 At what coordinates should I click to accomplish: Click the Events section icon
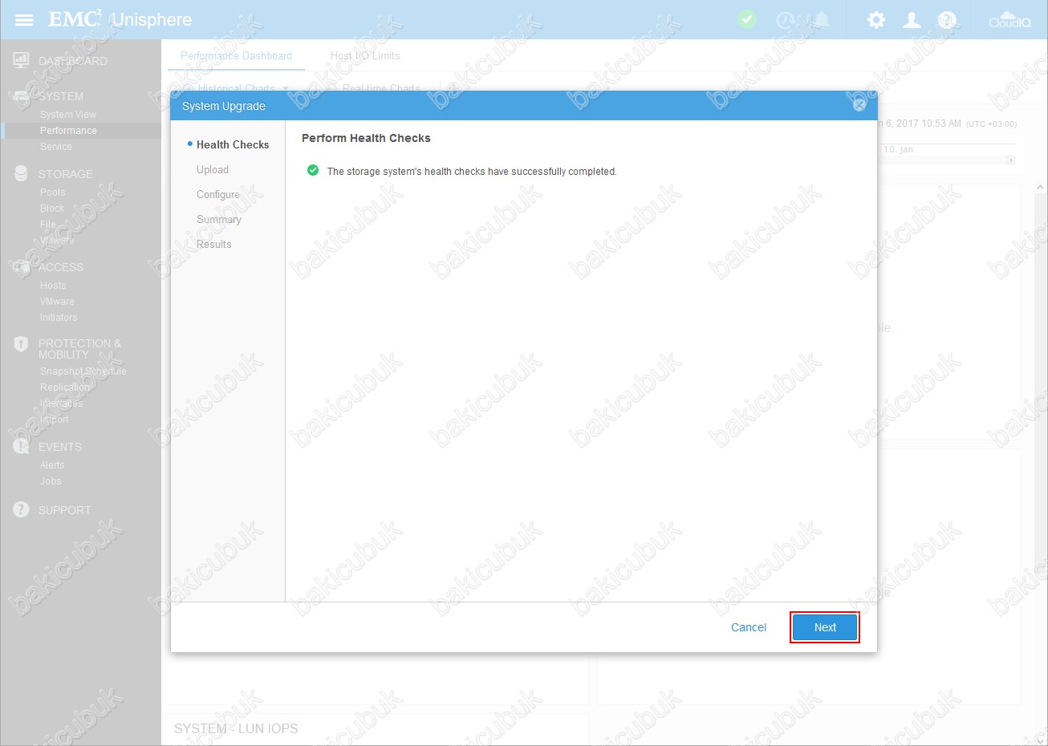click(21, 446)
